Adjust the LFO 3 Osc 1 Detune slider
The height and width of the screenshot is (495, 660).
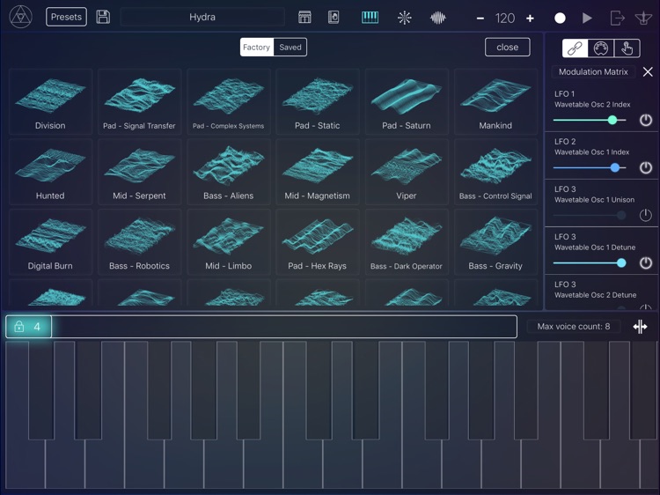click(x=590, y=262)
